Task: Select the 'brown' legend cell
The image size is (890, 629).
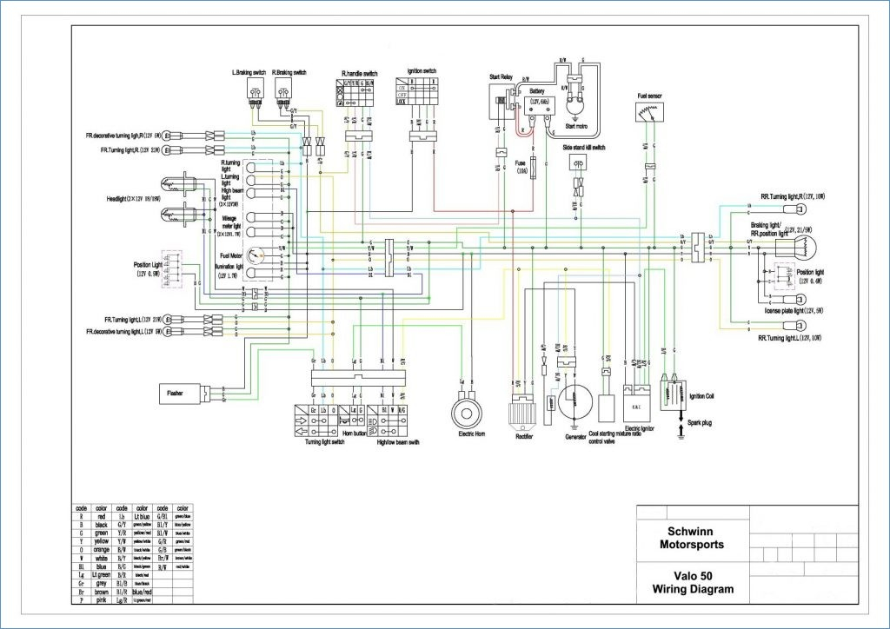Action: tap(101, 592)
